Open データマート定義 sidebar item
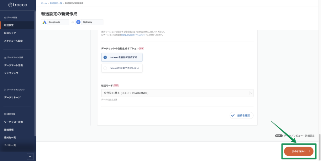 pyautogui.click(x=13, y=65)
